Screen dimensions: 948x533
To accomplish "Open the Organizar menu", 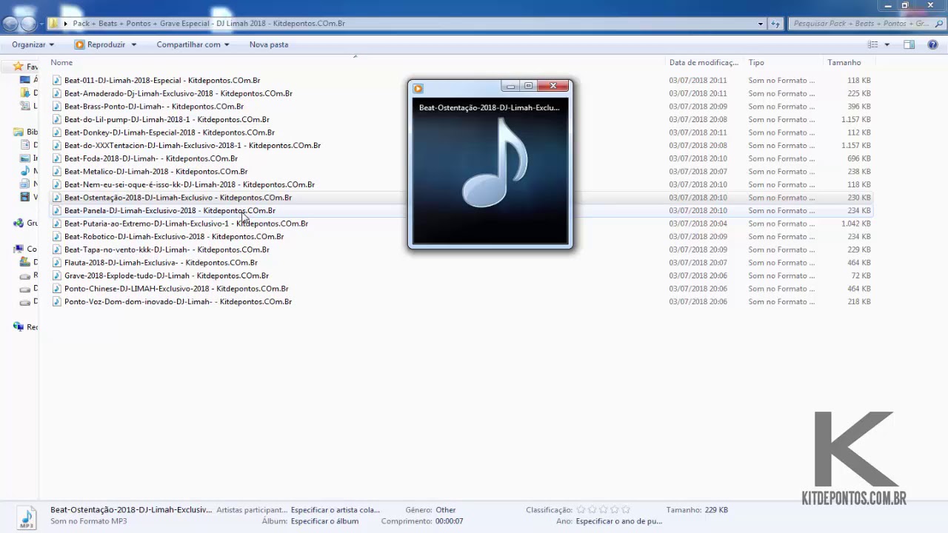I will point(33,44).
